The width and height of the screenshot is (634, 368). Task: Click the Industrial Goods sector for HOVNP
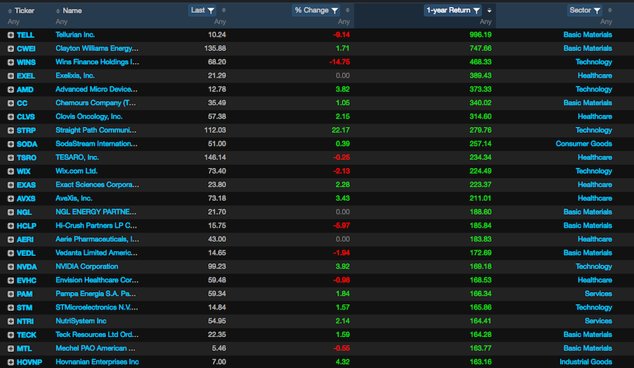pos(586,362)
